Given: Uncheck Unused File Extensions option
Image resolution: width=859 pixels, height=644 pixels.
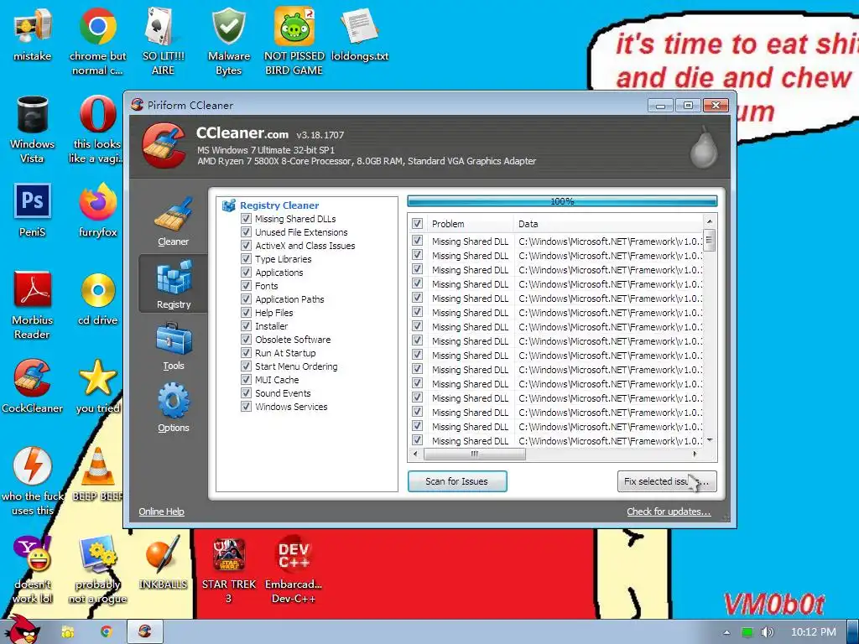Looking at the screenshot, I should [x=246, y=232].
